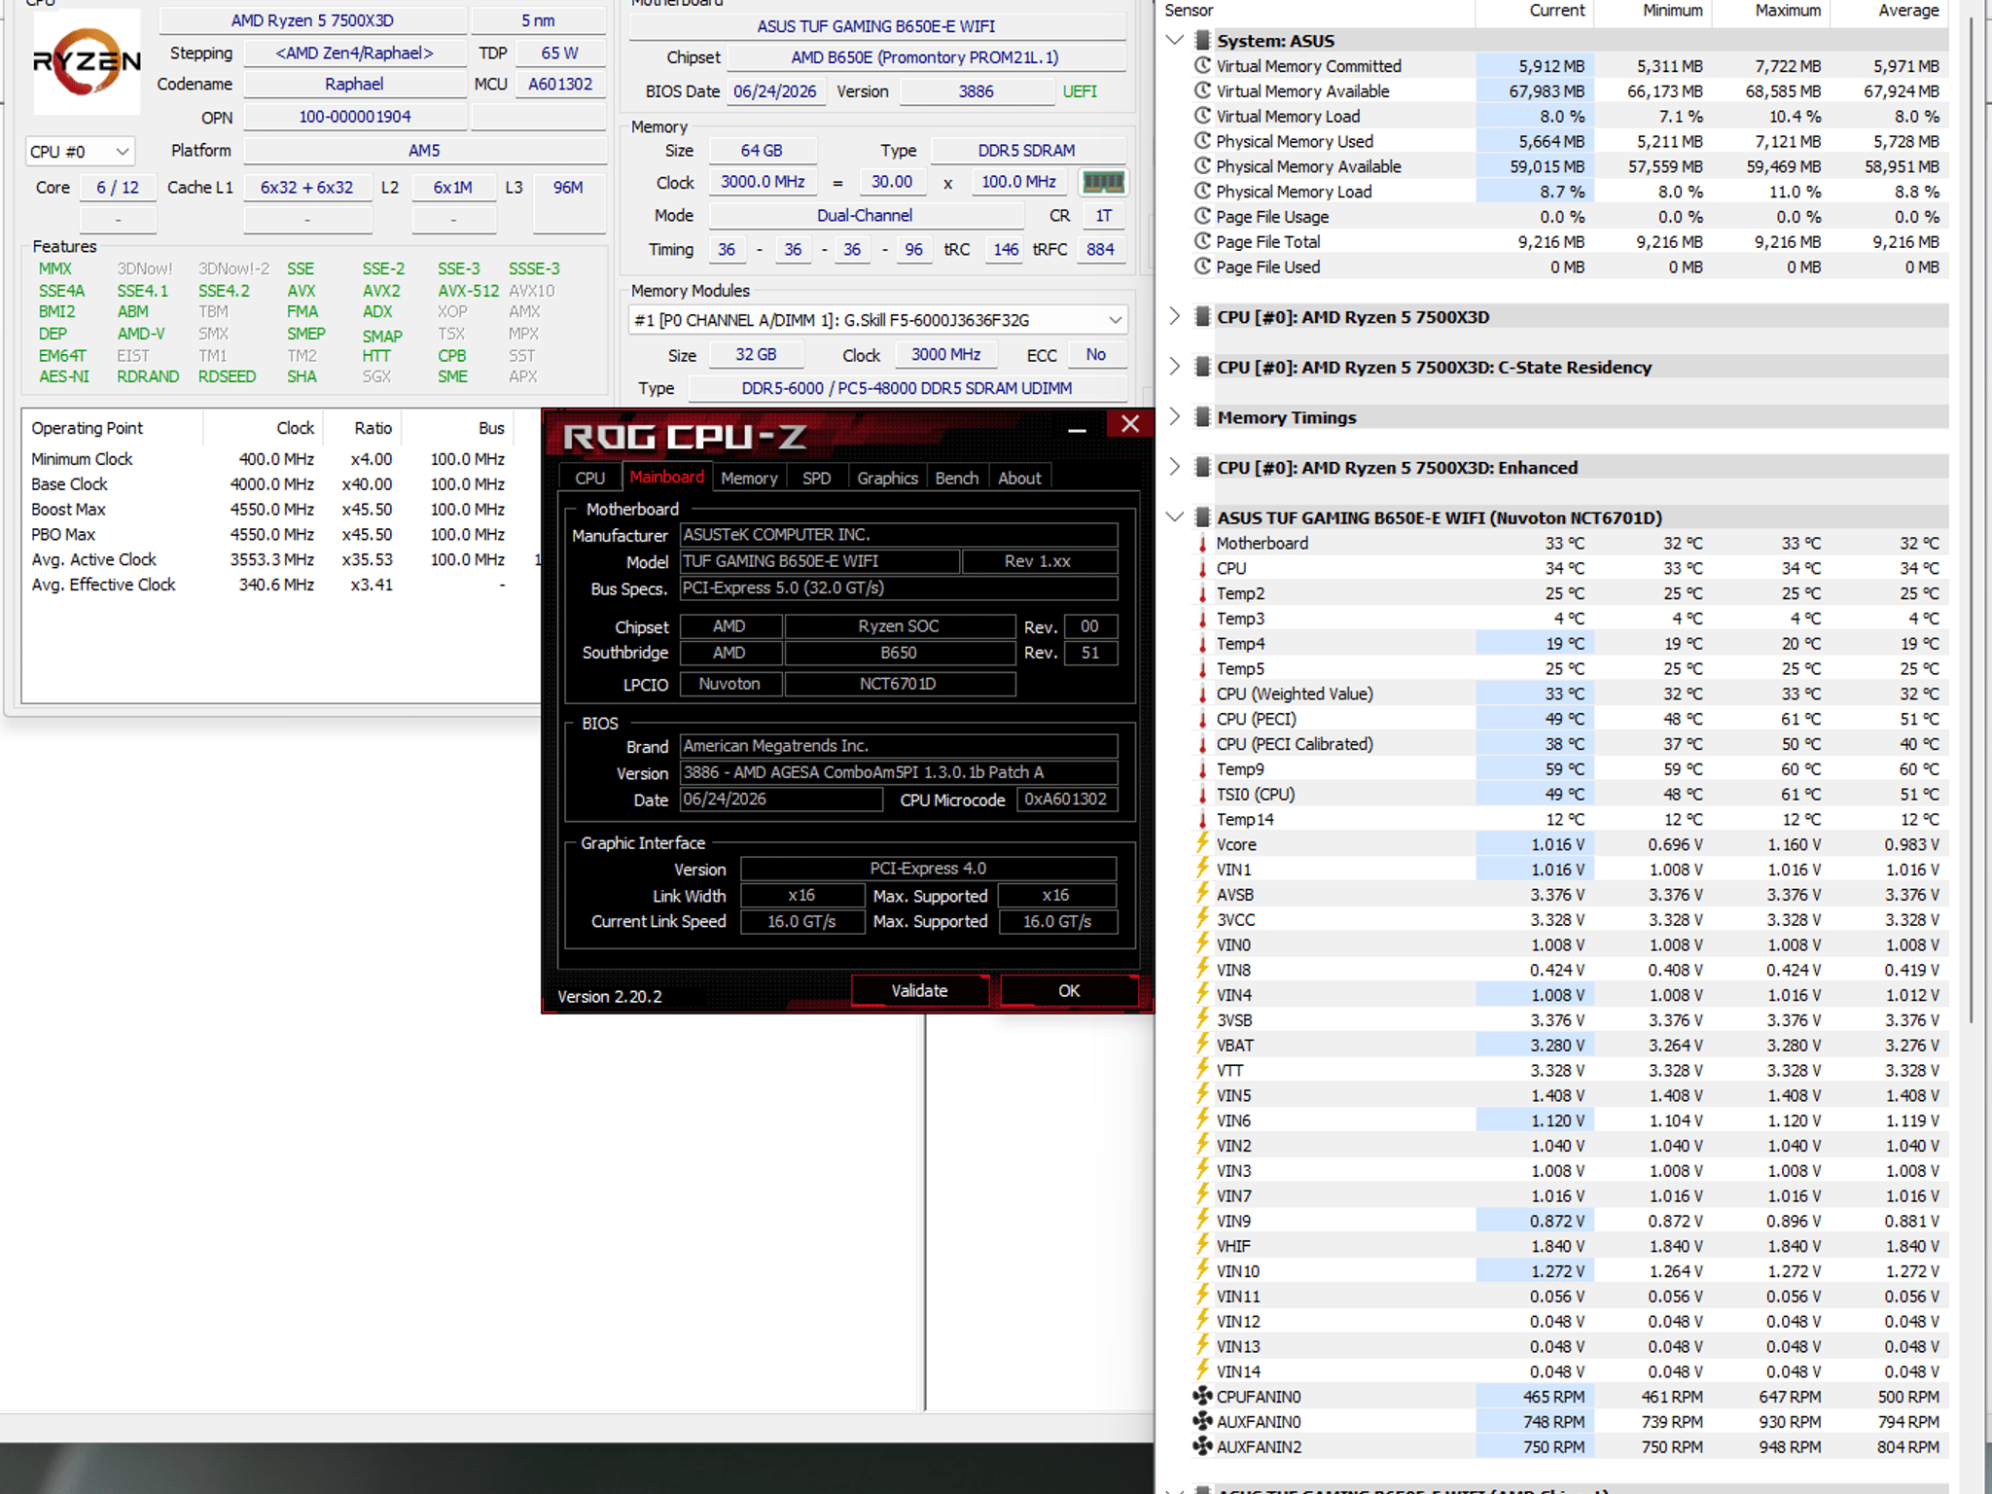This screenshot has width=1992, height=1494.
Task: Click the System: ASUS chip icon
Action: [1202, 40]
